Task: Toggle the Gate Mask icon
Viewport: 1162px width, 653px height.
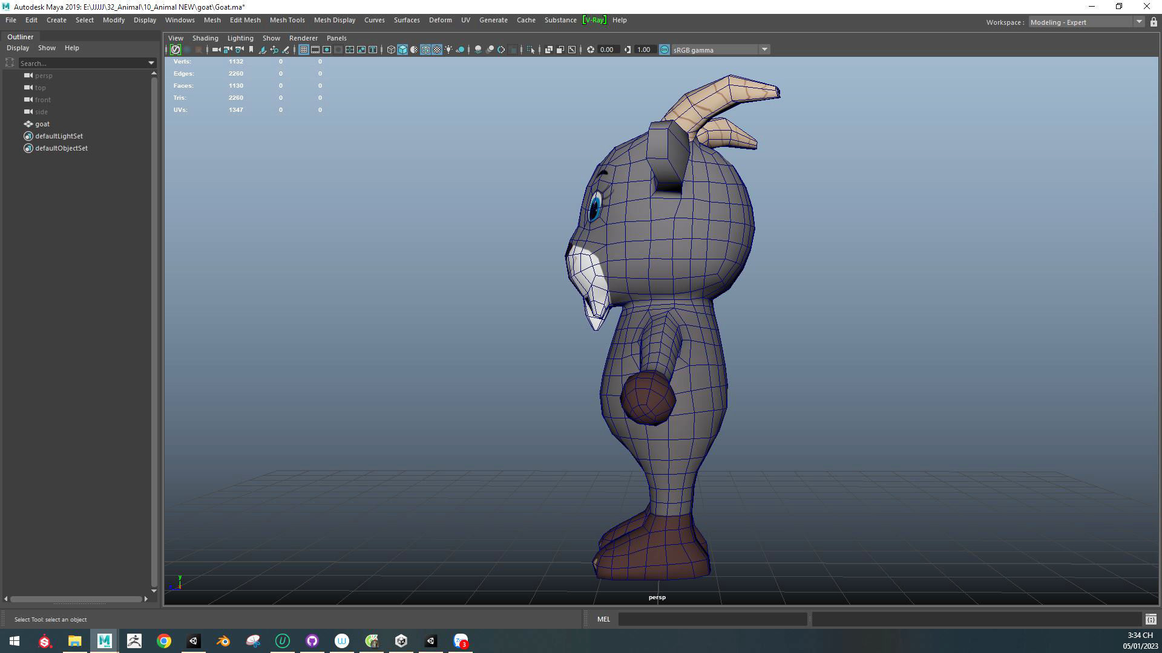Action: coord(338,50)
